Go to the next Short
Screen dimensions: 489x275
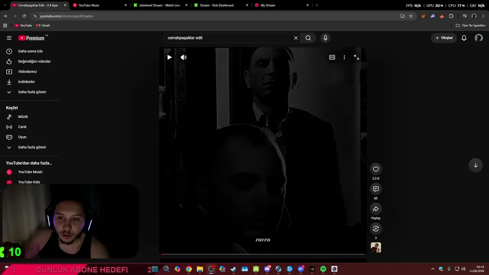click(x=476, y=165)
